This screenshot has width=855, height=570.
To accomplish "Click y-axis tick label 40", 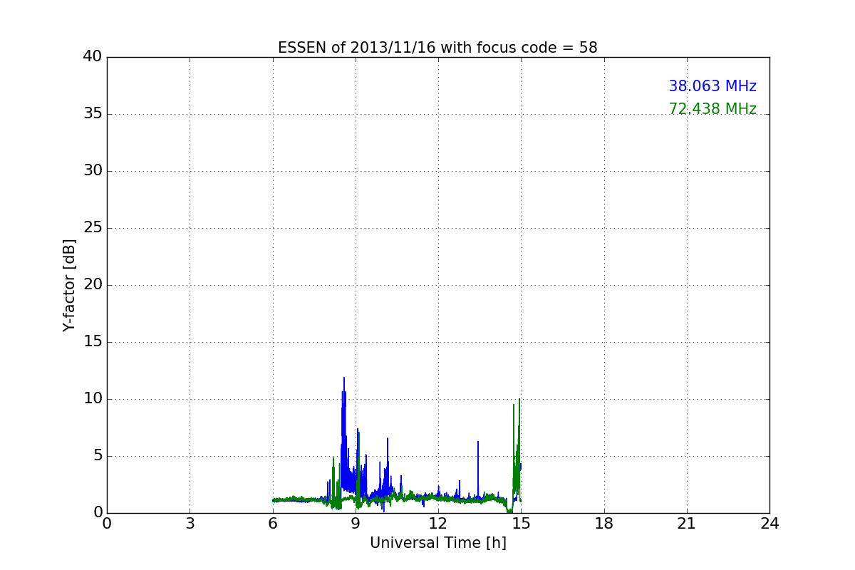I will click(93, 57).
